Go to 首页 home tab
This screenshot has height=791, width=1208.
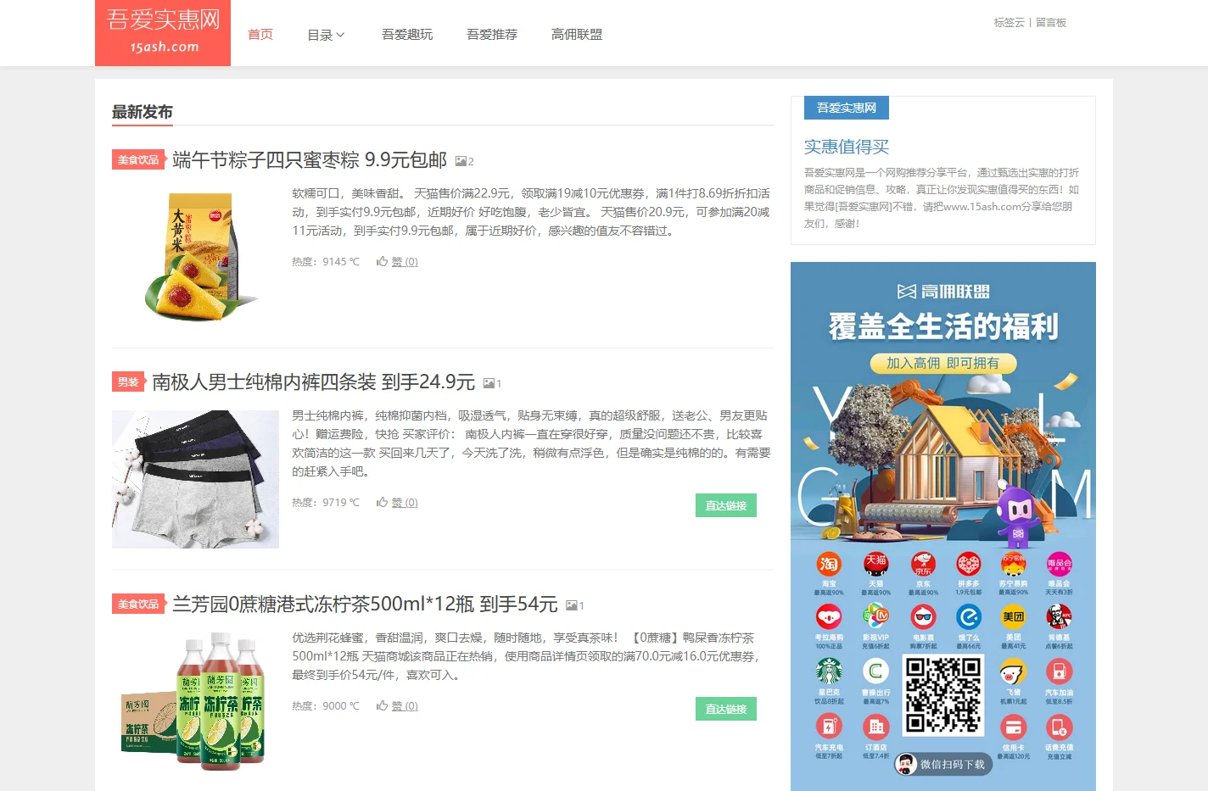pyautogui.click(x=260, y=35)
